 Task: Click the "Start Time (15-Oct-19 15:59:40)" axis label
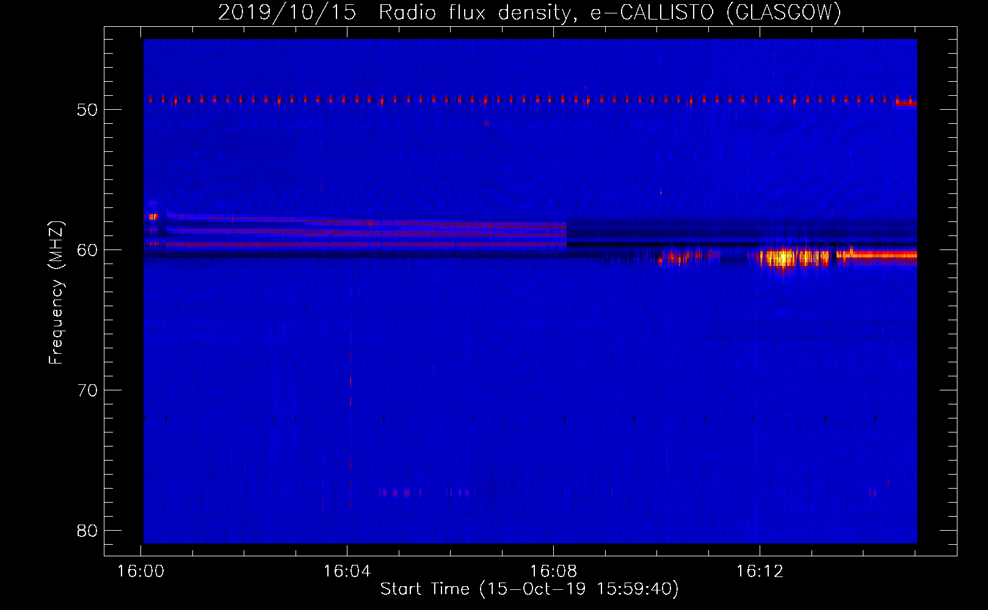[529, 589]
